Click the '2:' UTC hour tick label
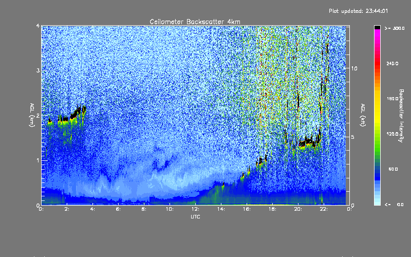 pyautogui.click(x=67, y=209)
